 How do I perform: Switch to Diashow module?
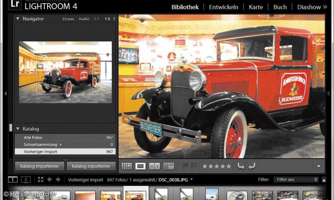309,7
